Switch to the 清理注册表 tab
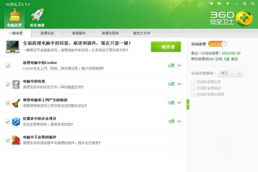Image resolution: width=258 pixels, height=172 pixels. click(110, 33)
